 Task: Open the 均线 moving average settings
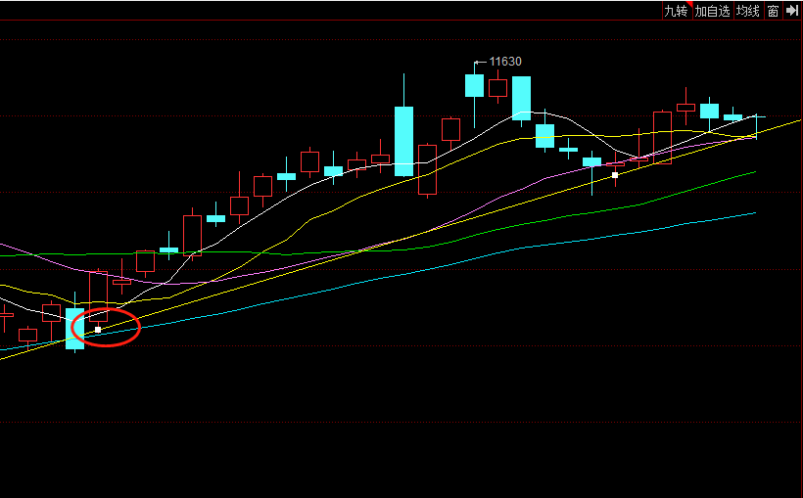pos(748,11)
